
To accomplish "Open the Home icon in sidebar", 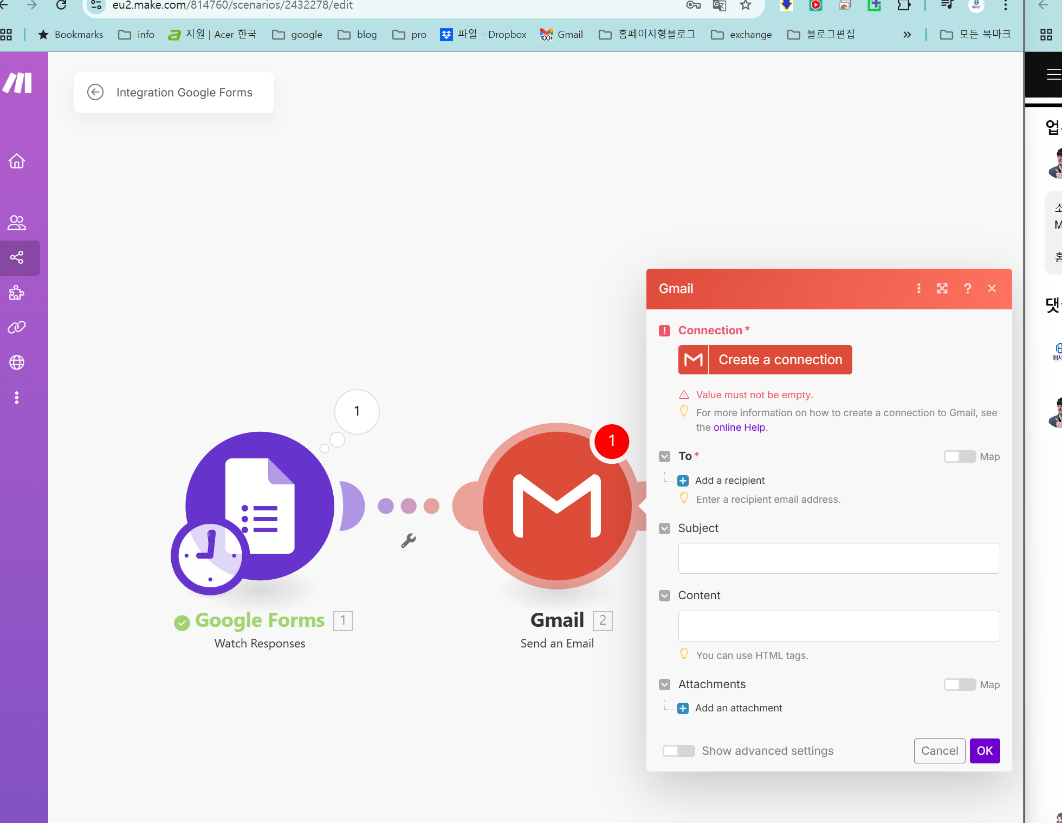I will click(17, 161).
